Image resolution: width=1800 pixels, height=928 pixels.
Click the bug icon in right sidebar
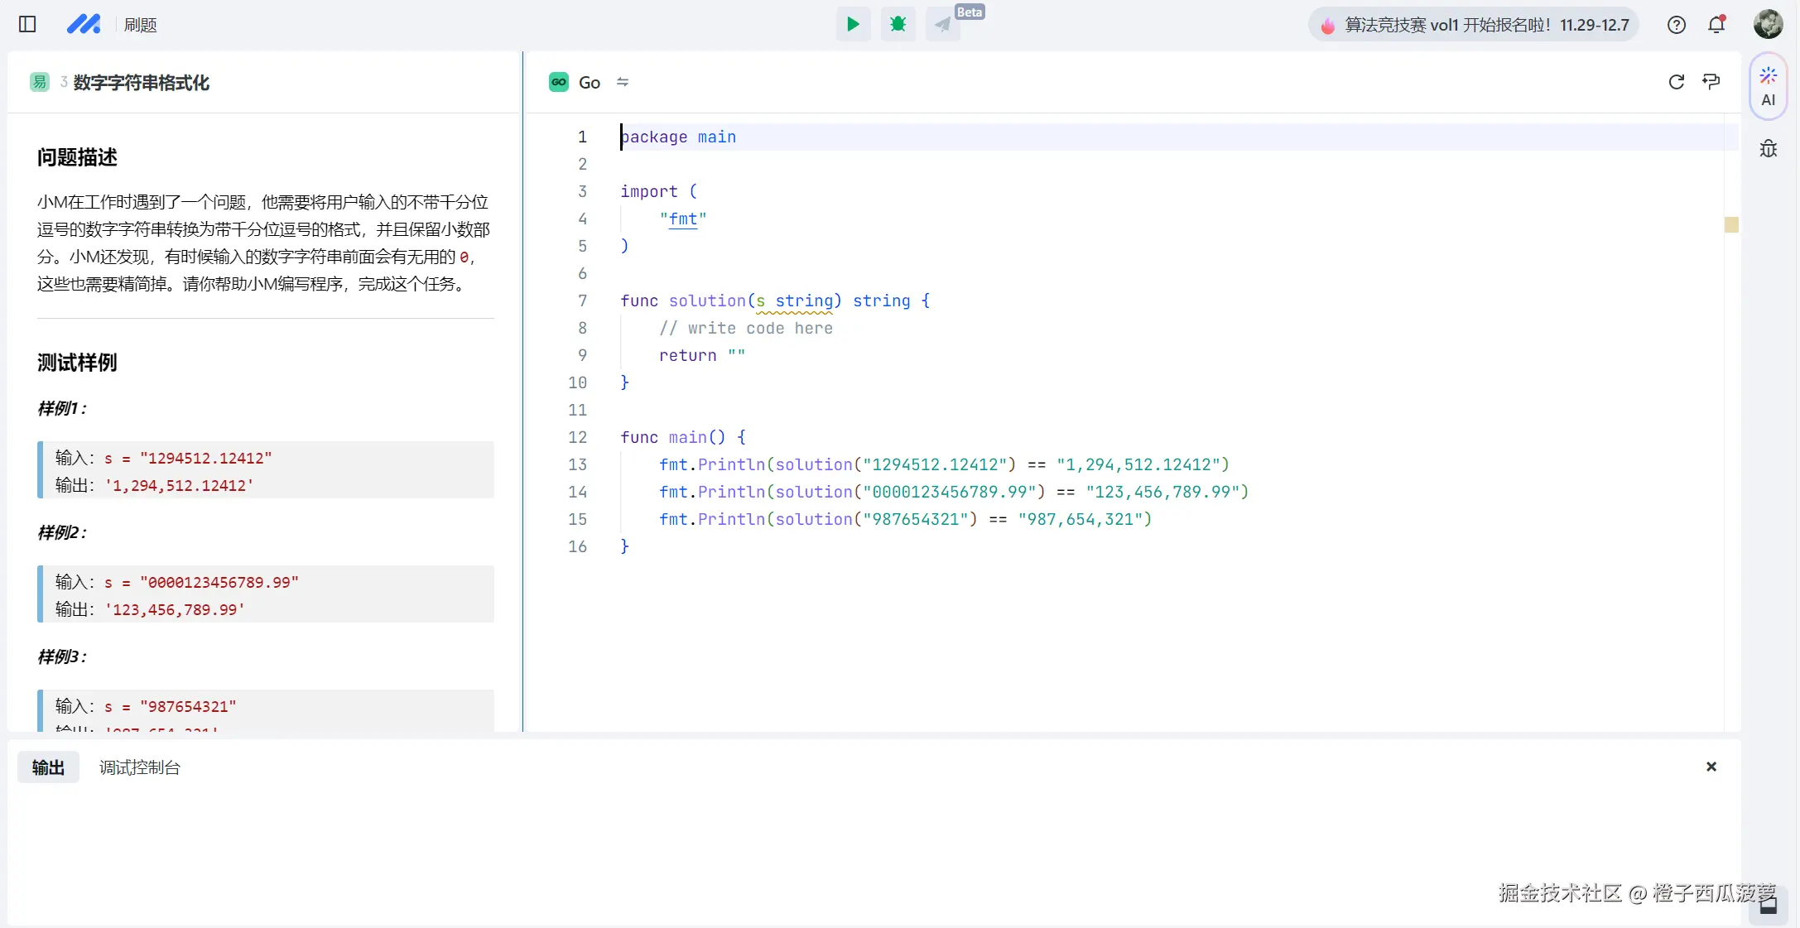pos(1769,149)
